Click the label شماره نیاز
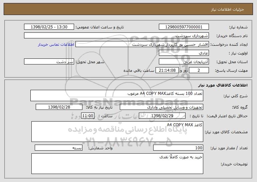Screen dimensions: 257x182 pos(238,27)
